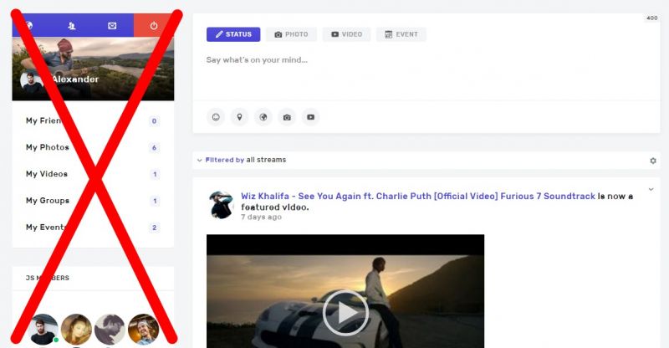Add location with the pin icon

click(x=240, y=117)
